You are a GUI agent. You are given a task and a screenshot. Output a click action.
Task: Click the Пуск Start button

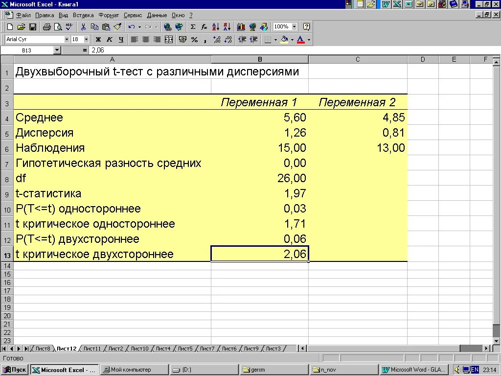(15, 370)
